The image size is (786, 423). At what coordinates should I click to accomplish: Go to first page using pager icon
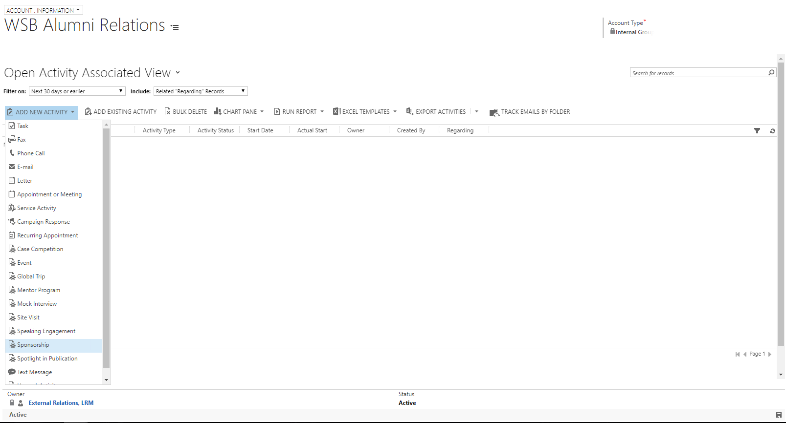[x=737, y=354]
